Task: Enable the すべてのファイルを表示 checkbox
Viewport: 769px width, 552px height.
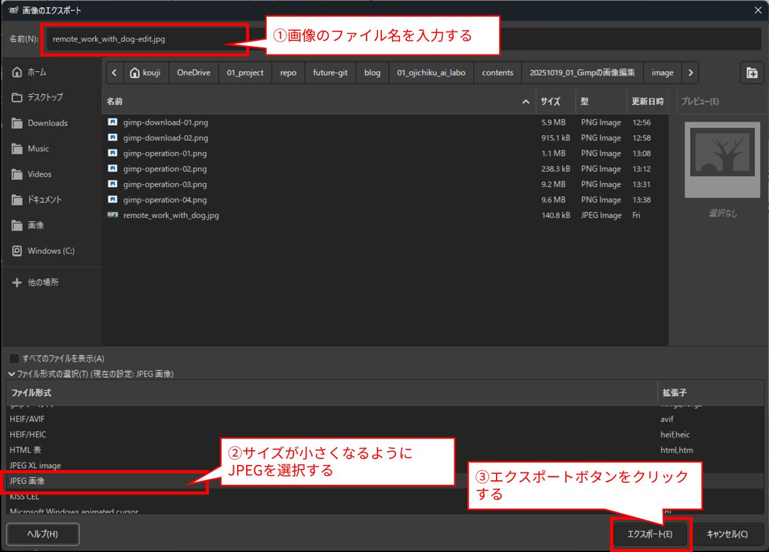Action: 14,359
